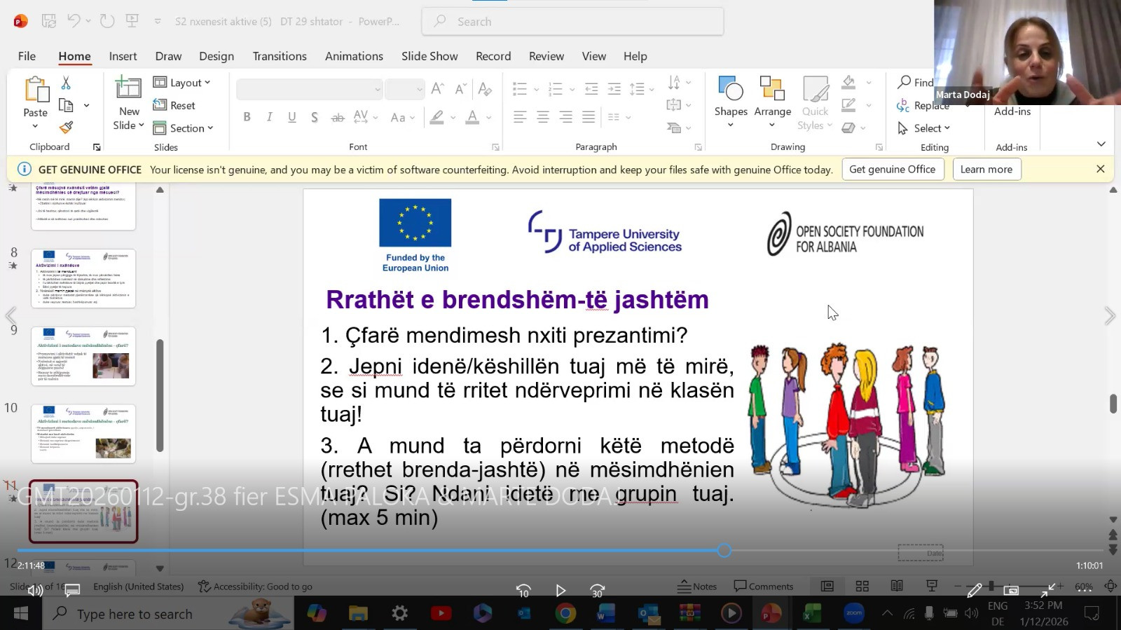1121x630 pixels.
Task: Decrease the font size
Action: (460, 88)
